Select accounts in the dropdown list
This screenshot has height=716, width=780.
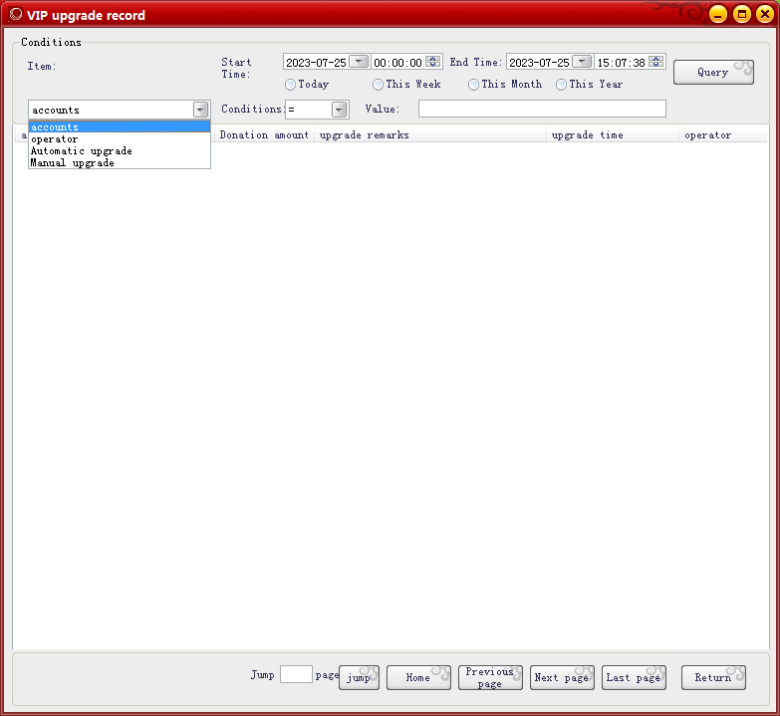(120, 126)
